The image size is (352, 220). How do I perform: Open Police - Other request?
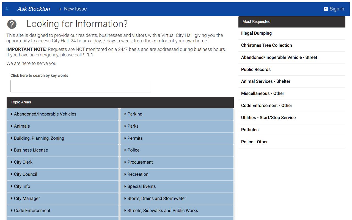(x=292, y=142)
